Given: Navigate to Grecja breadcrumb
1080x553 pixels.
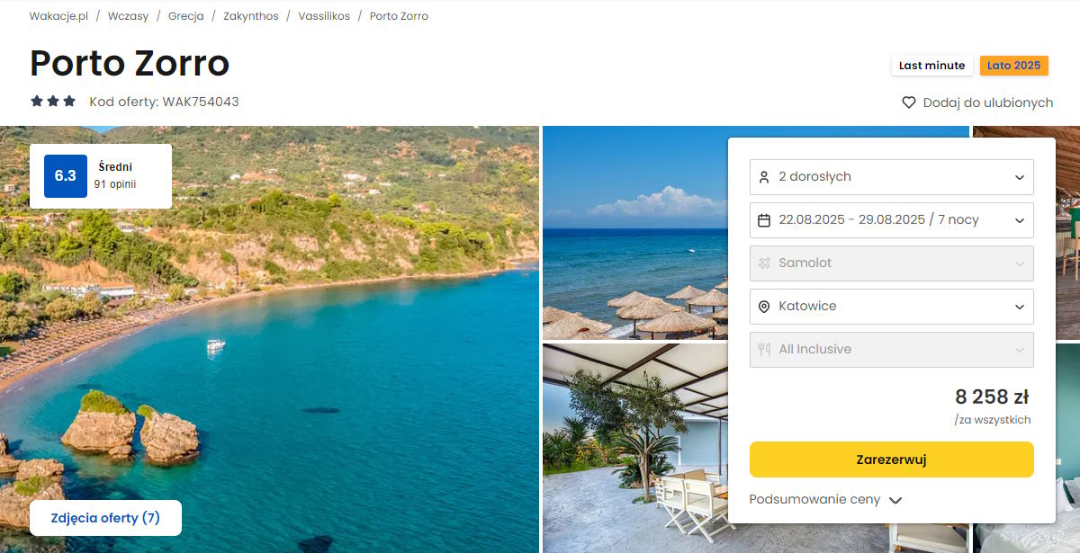Looking at the screenshot, I should coord(185,16).
